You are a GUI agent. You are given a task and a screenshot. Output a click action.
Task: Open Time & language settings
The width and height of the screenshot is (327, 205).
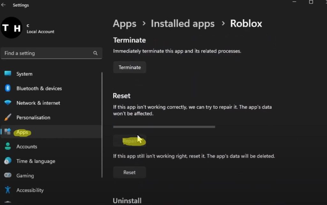[x=36, y=161]
